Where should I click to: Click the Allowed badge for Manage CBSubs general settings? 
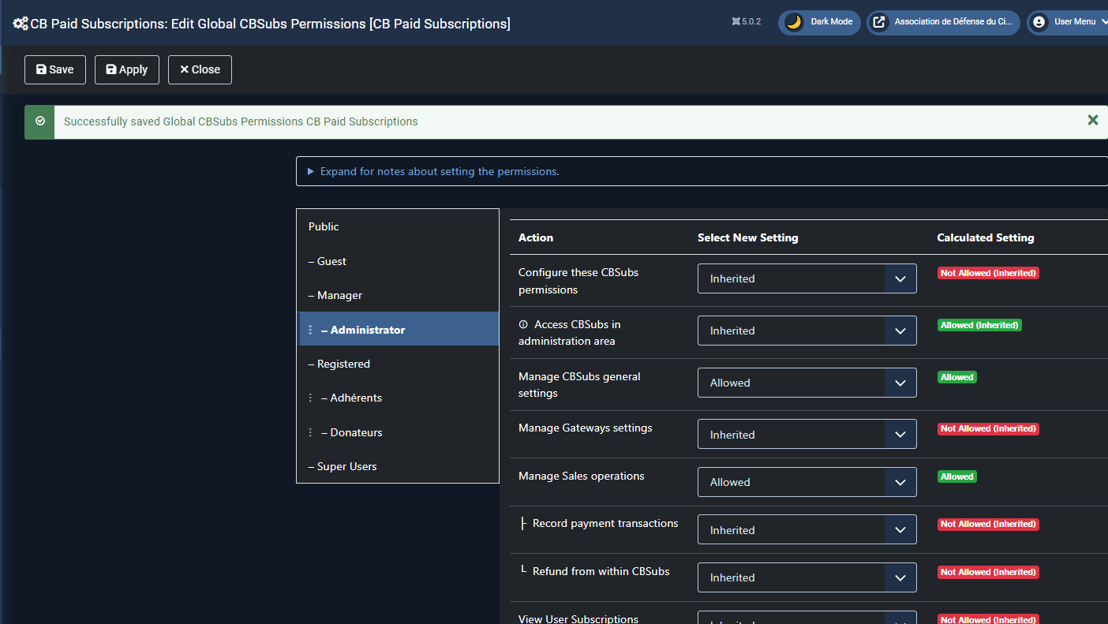956,377
